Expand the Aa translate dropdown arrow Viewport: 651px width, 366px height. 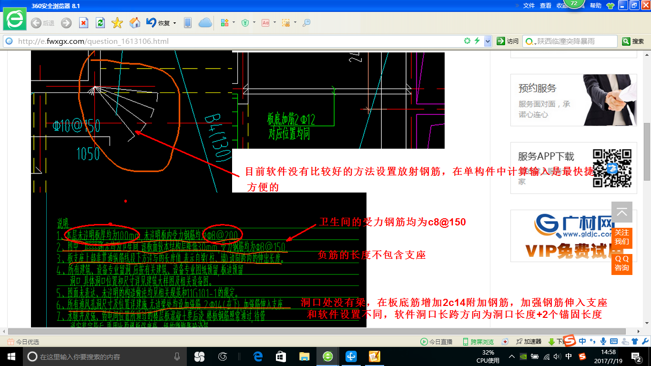[x=275, y=22]
